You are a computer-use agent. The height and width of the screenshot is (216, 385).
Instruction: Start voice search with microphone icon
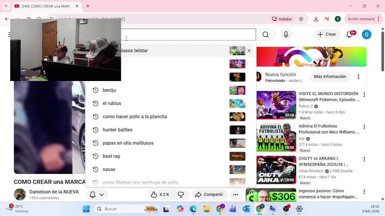coord(286,34)
